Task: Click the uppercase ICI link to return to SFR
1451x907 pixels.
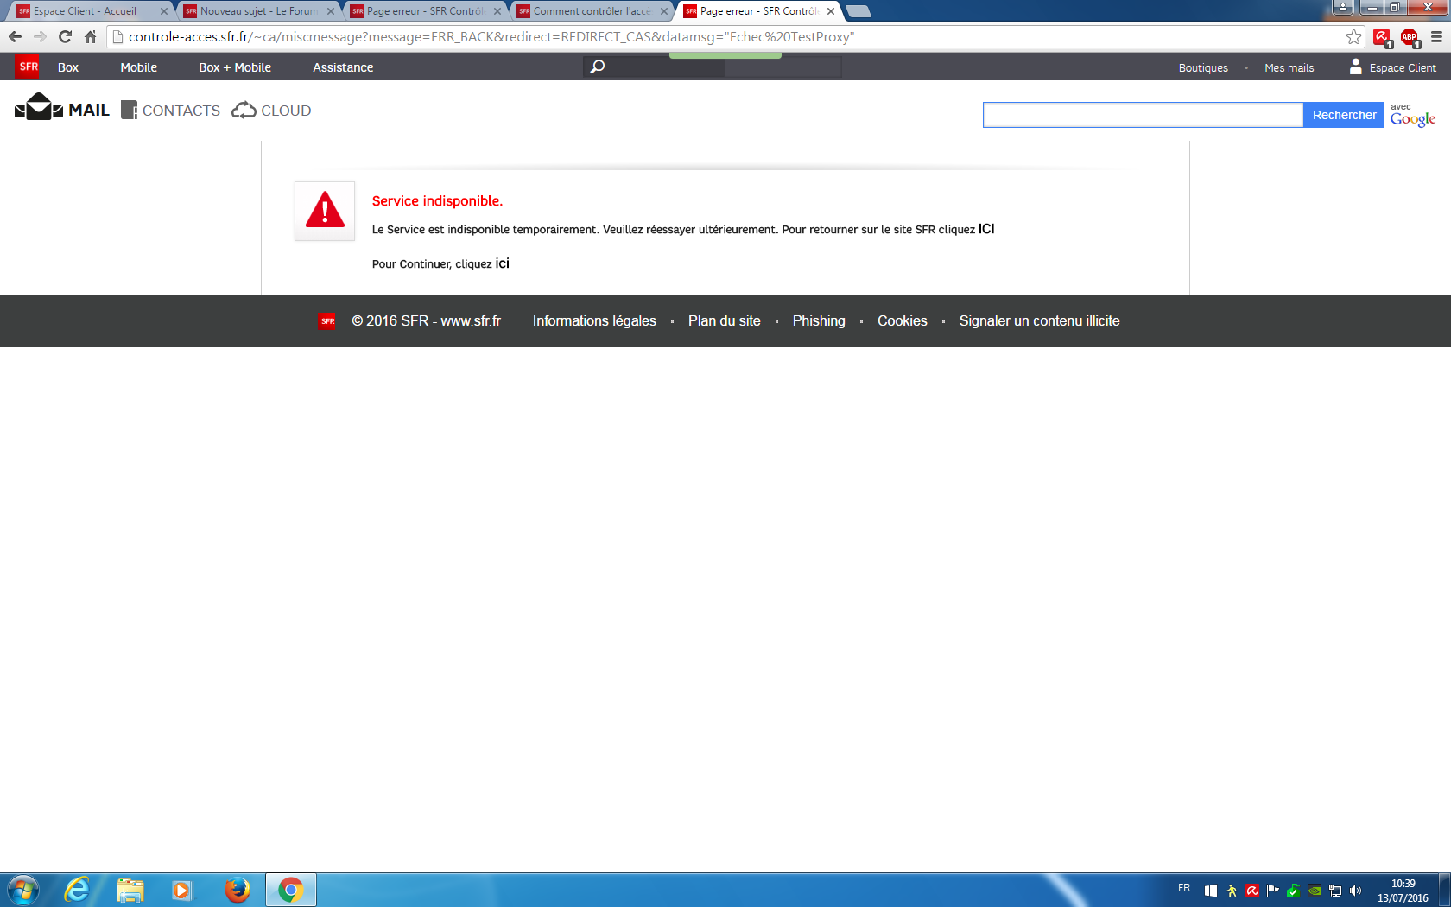Action: [x=986, y=229]
